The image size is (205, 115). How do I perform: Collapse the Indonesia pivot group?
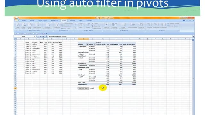79,65
